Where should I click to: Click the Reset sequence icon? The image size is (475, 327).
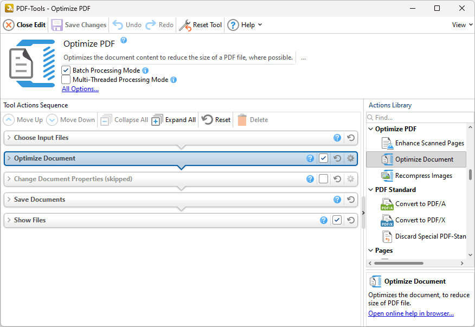(207, 119)
